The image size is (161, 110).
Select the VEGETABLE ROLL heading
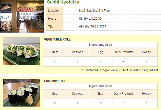[57, 40]
